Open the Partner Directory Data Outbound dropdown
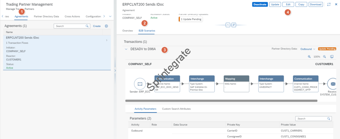Viewport: 340px width, 139px height. 308,49
